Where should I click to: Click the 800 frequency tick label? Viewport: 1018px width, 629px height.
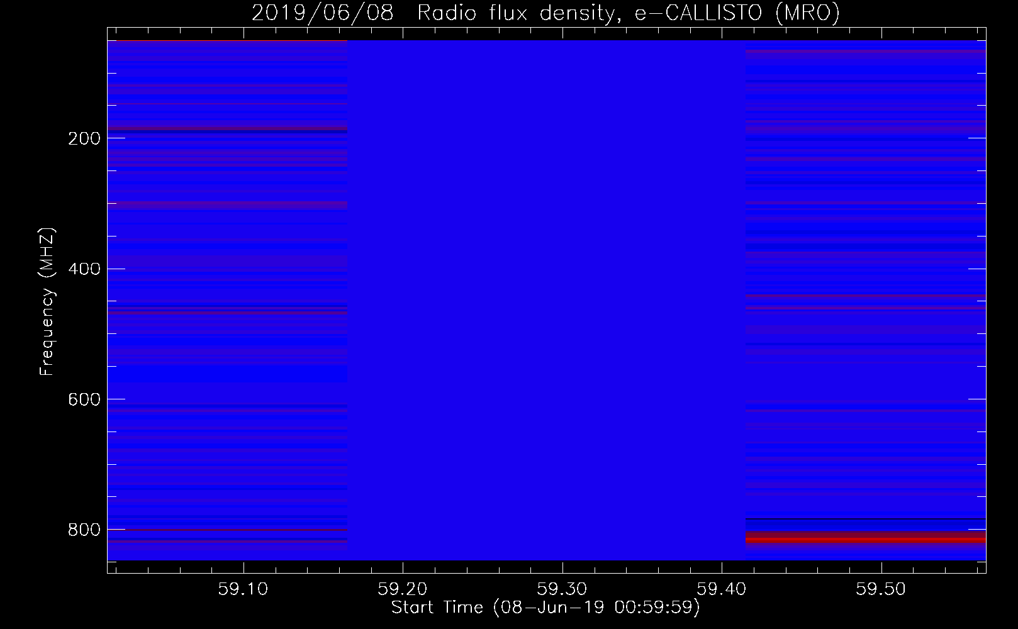(x=84, y=530)
